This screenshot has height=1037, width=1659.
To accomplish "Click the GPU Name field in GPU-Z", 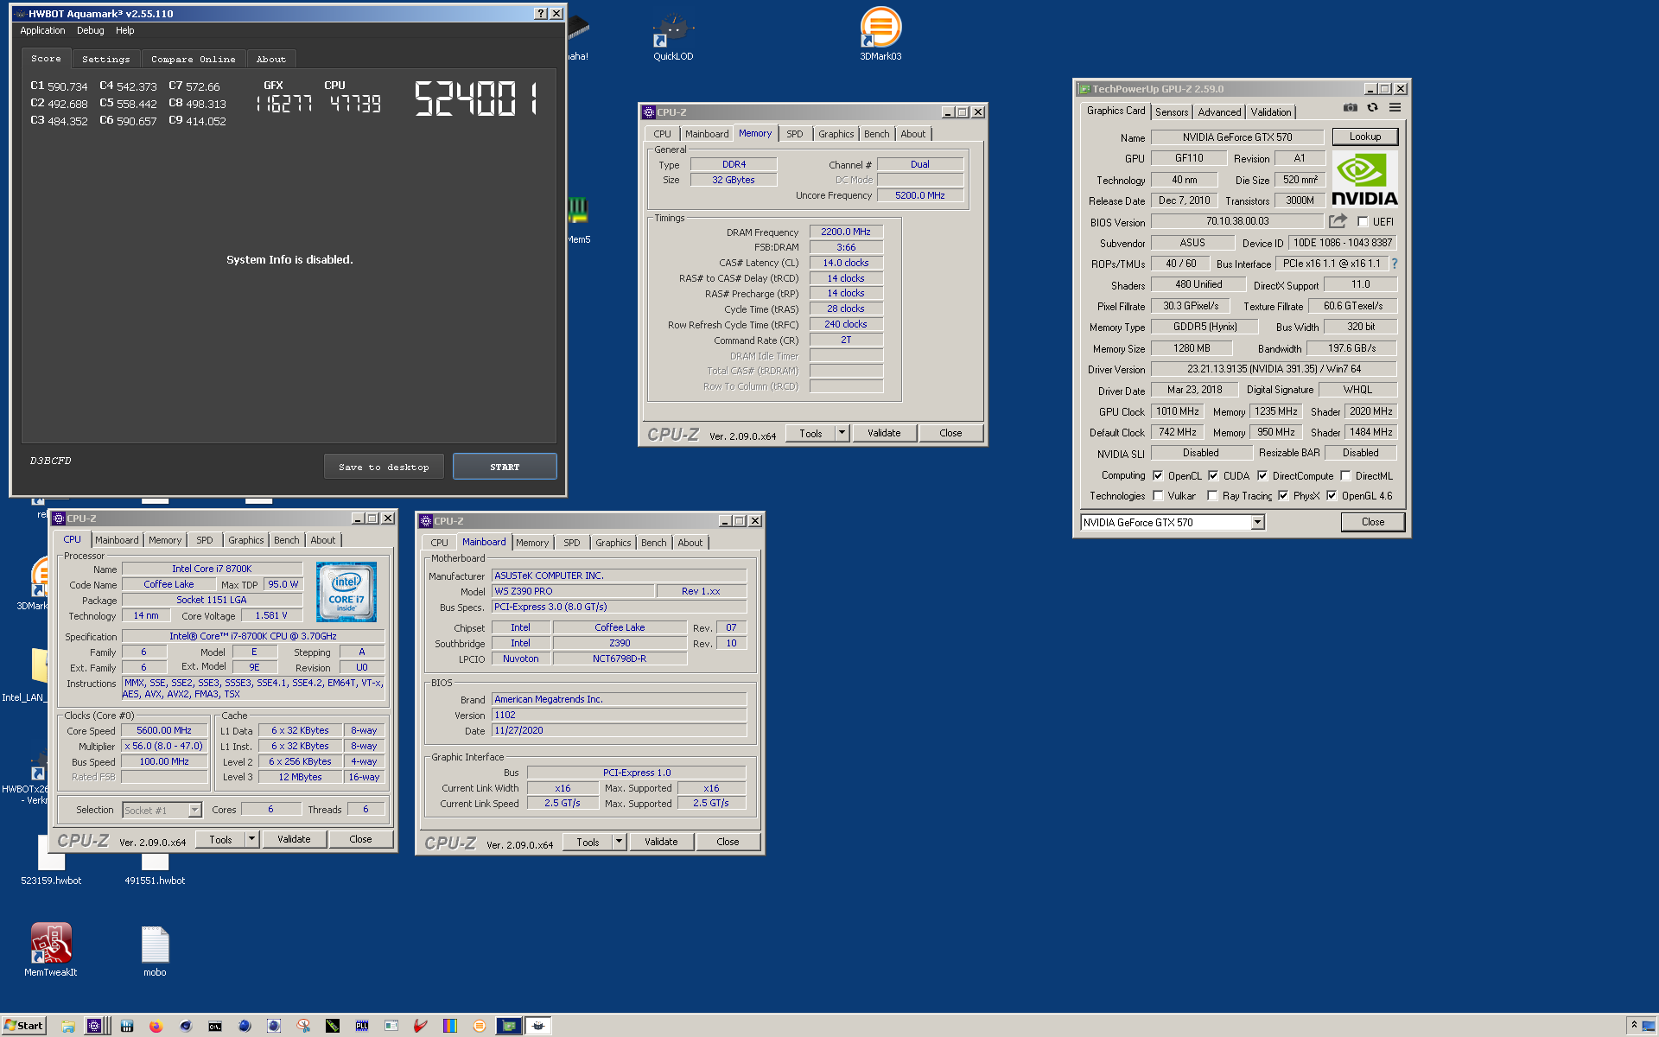I will coord(1237,137).
